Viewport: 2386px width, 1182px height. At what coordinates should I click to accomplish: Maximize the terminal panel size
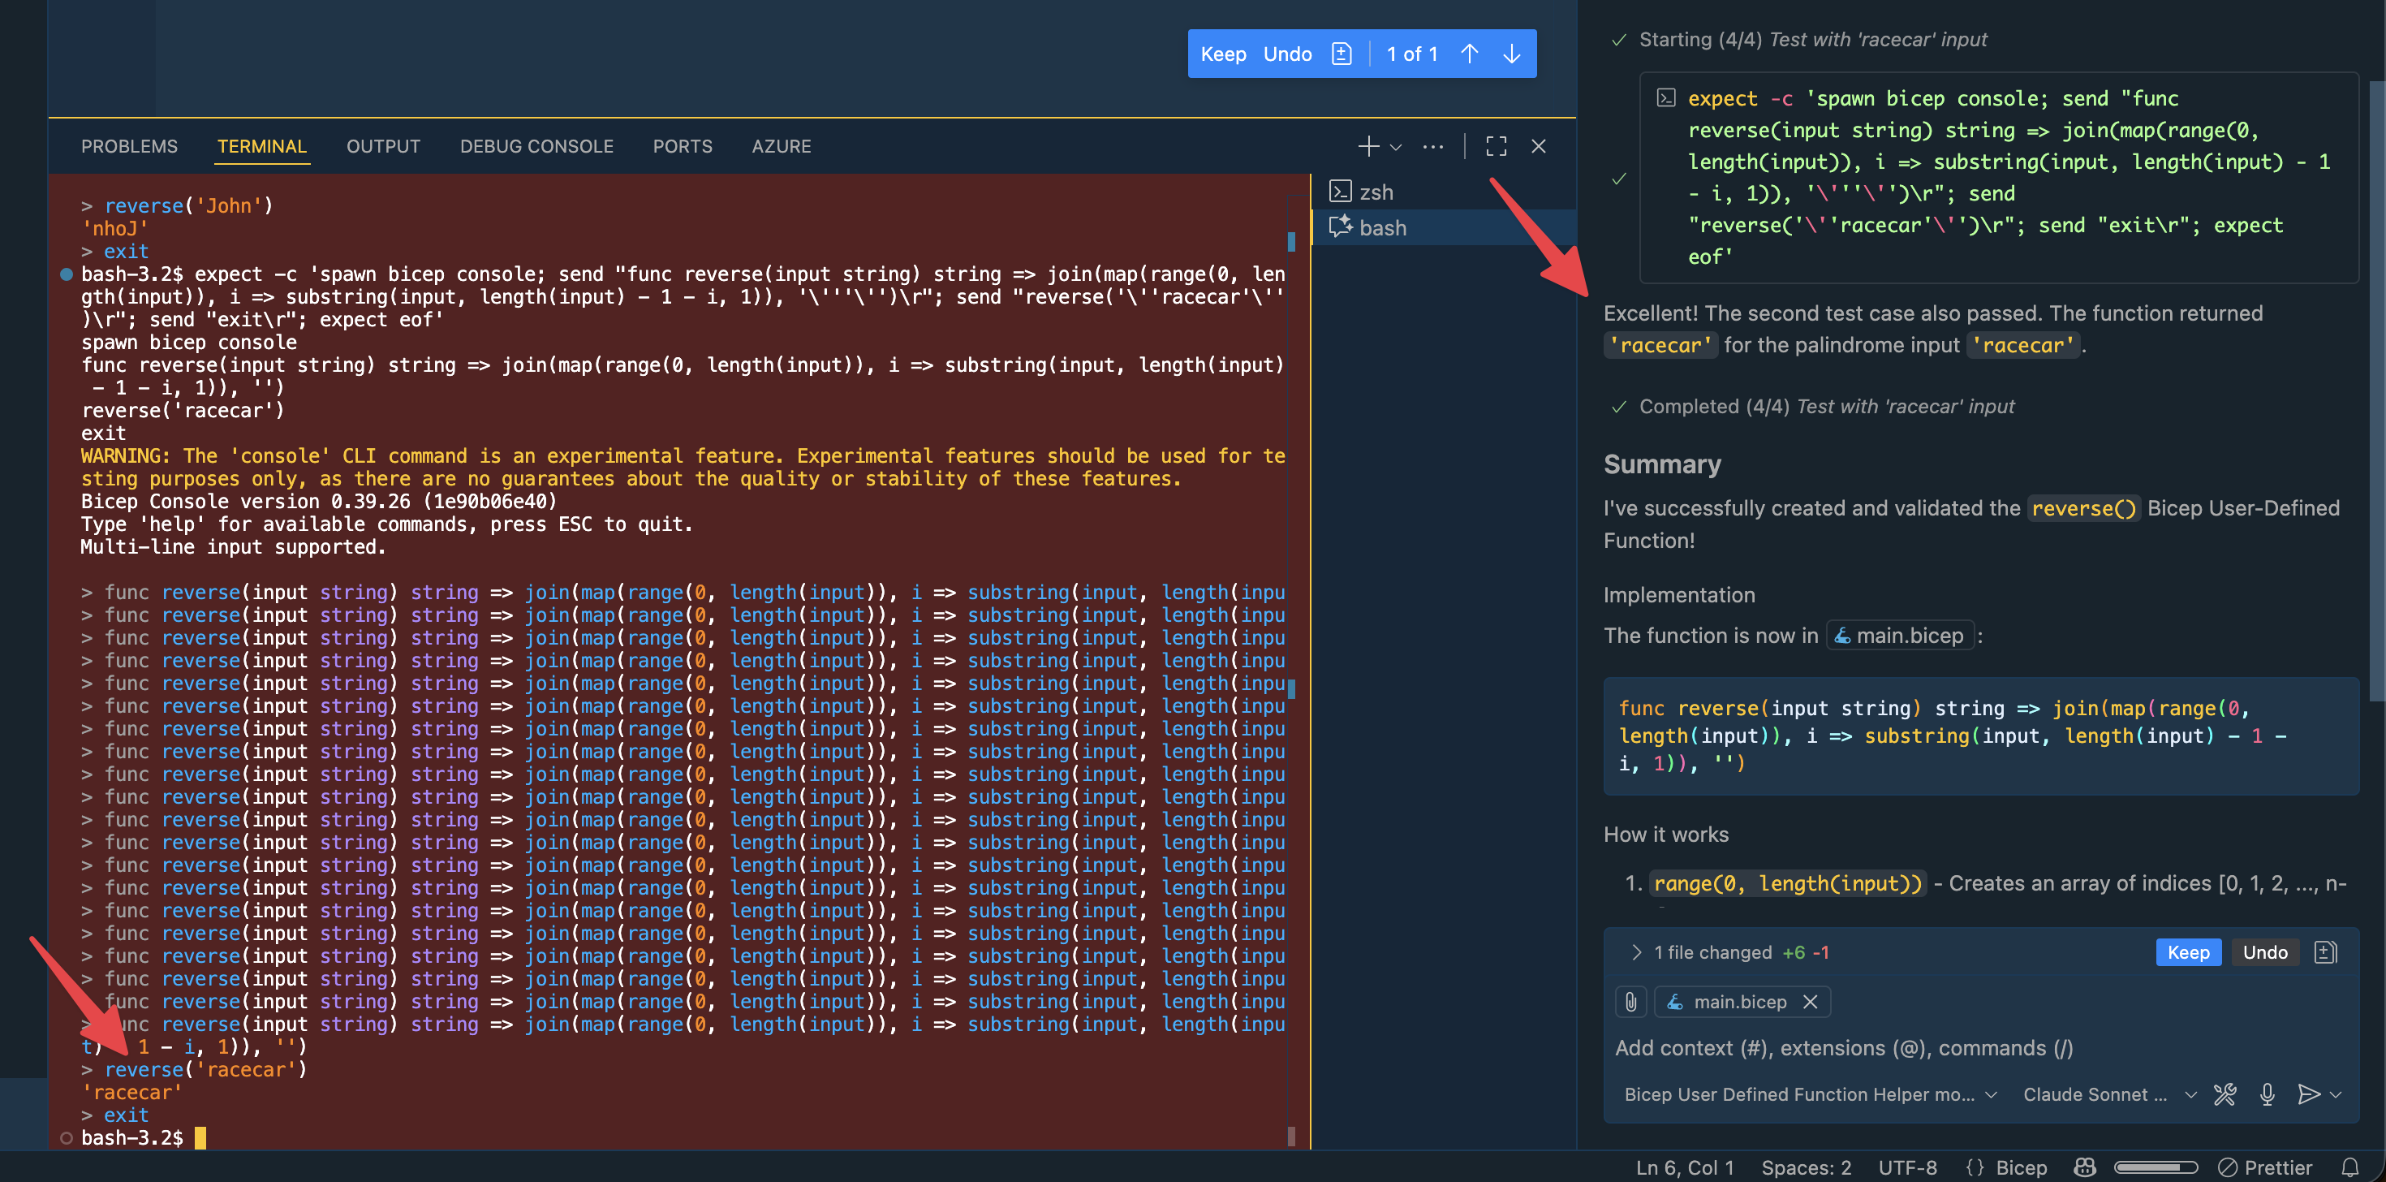coord(1496,146)
